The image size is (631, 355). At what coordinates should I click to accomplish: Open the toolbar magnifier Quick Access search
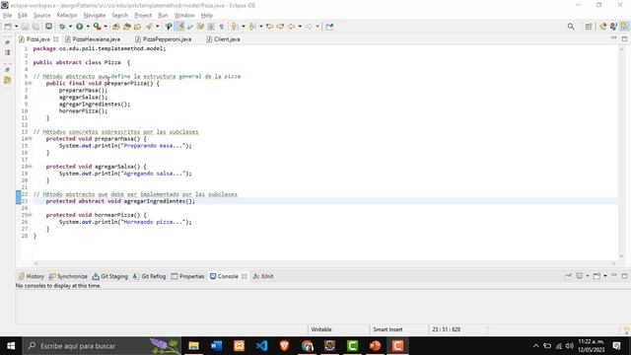click(571, 27)
